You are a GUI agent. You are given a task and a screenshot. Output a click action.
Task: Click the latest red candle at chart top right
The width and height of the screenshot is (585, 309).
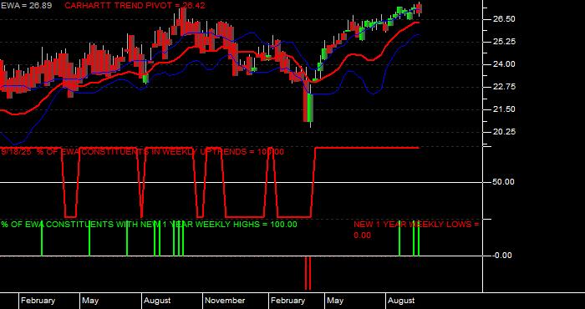click(419, 8)
